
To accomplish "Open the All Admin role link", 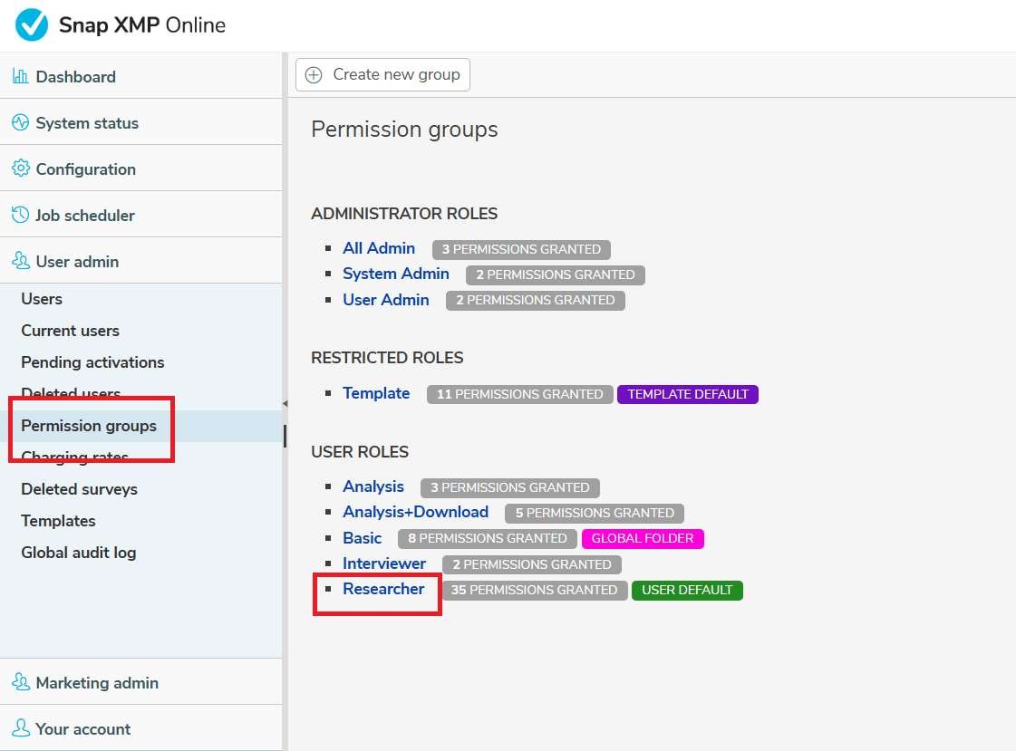I will point(379,248).
